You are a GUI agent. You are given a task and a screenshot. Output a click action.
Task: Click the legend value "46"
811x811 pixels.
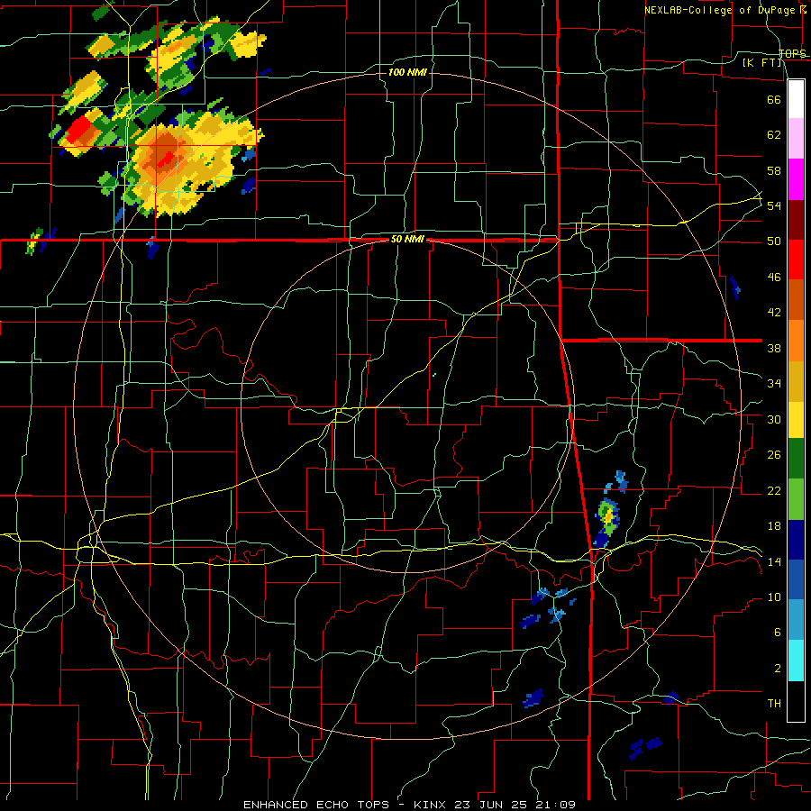tap(774, 278)
